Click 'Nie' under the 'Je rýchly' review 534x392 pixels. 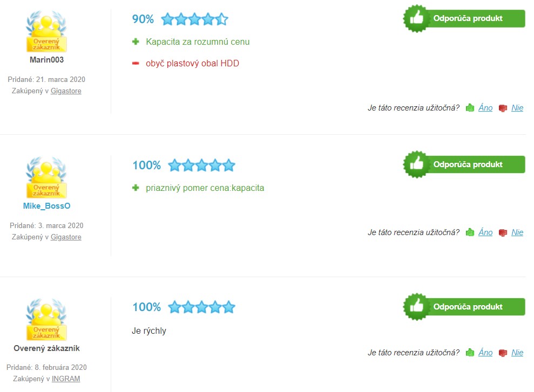pyautogui.click(x=517, y=353)
